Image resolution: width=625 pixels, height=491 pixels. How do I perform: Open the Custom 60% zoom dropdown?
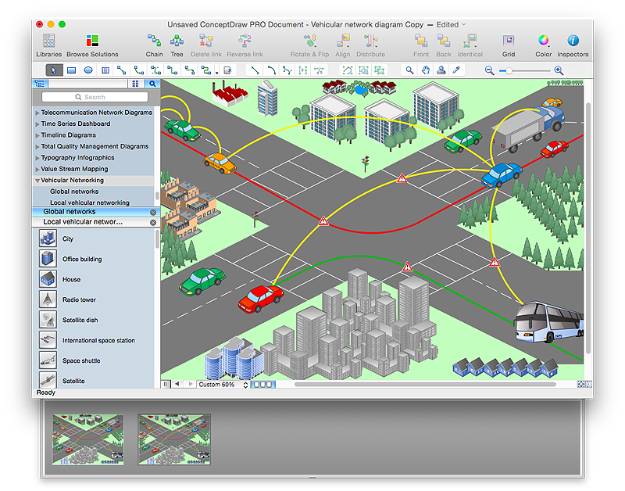(x=222, y=385)
